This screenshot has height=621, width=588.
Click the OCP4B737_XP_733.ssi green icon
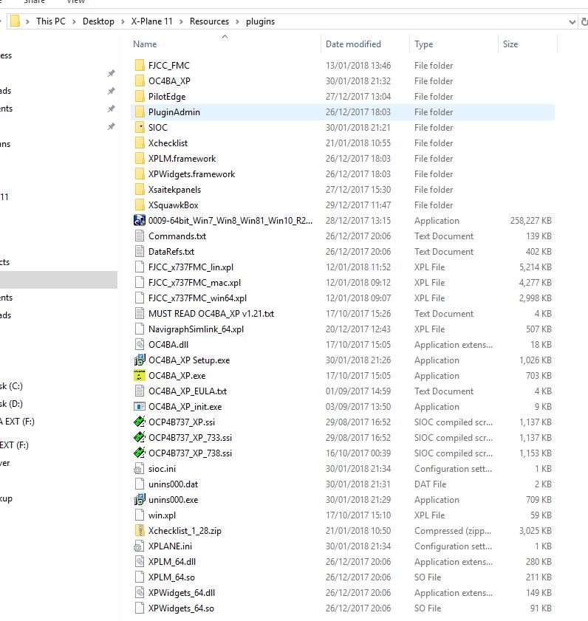[x=140, y=437]
